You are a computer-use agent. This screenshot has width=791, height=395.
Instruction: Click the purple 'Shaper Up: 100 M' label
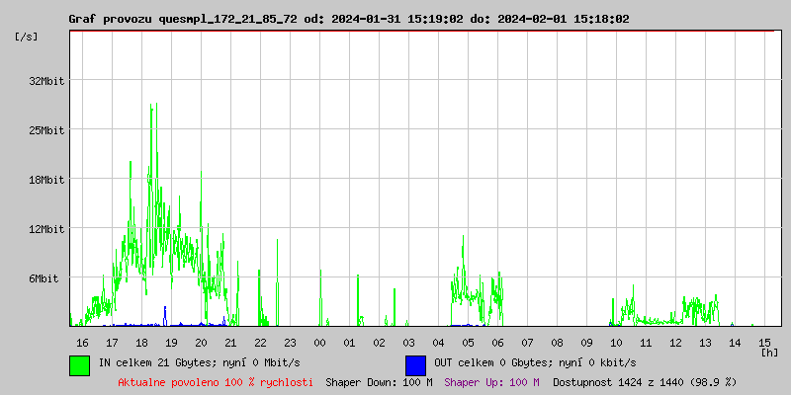[x=491, y=381]
